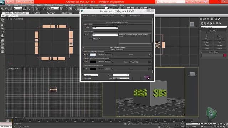Open the selection filter All dropdown
The width and height of the screenshot is (228, 128).
coord(18,9)
